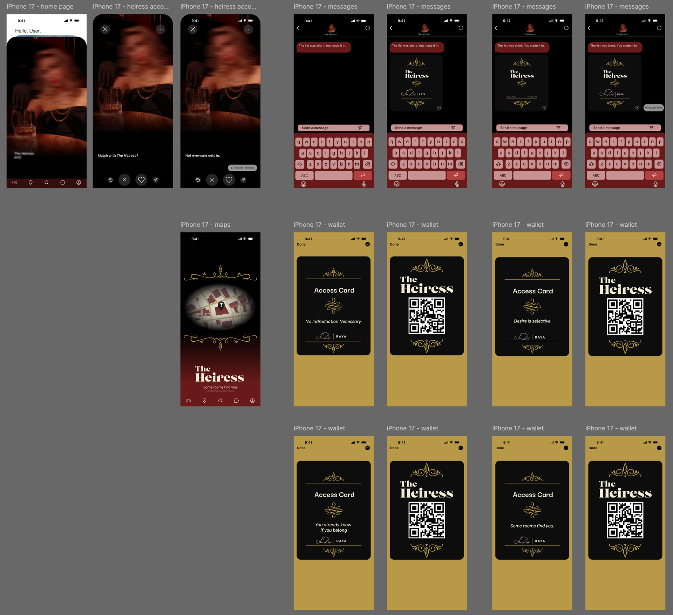Tap Done above the "Some rooms find you." Access Card
The image size is (673, 615).
point(499,448)
